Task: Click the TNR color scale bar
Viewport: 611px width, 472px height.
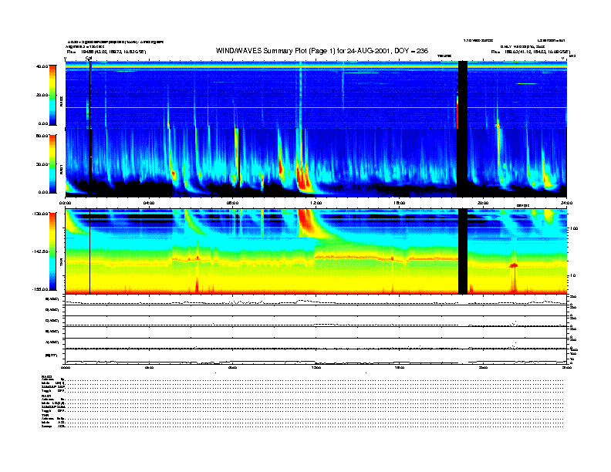Action: 52,251
